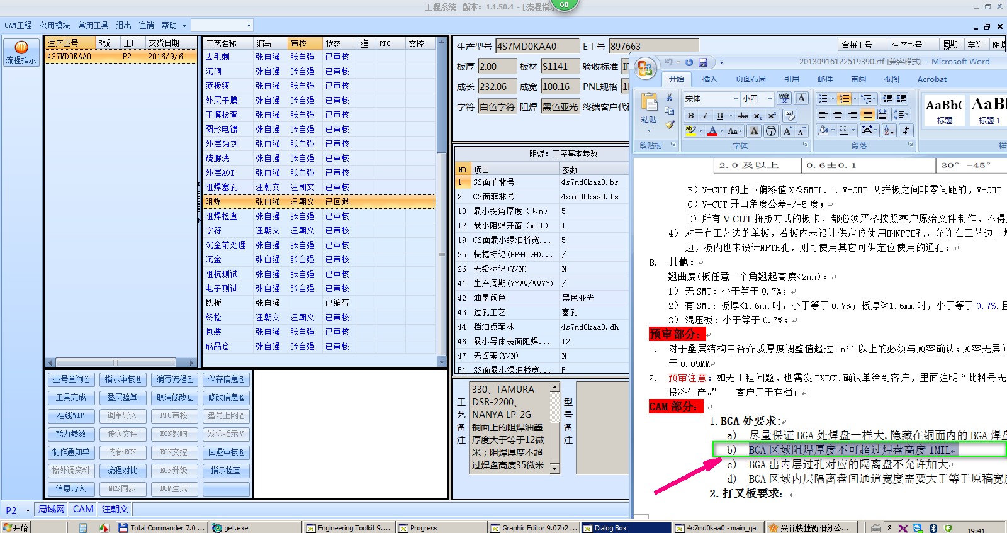Image resolution: width=1007 pixels, height=533 pixels.
Task: Click the 保存信息S button
Action: [226, 379]
